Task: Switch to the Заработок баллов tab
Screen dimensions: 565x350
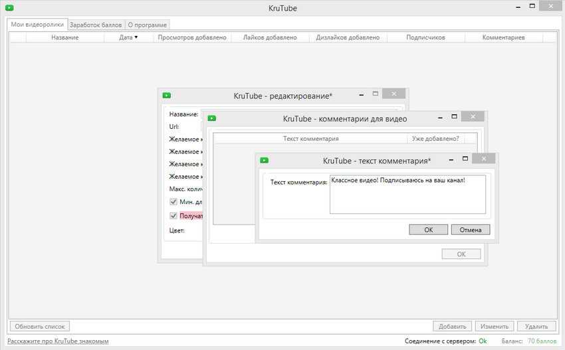Action: [x=96, y=25]
